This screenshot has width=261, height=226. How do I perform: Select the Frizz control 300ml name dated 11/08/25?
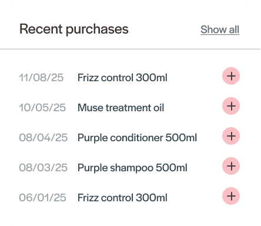122,78
